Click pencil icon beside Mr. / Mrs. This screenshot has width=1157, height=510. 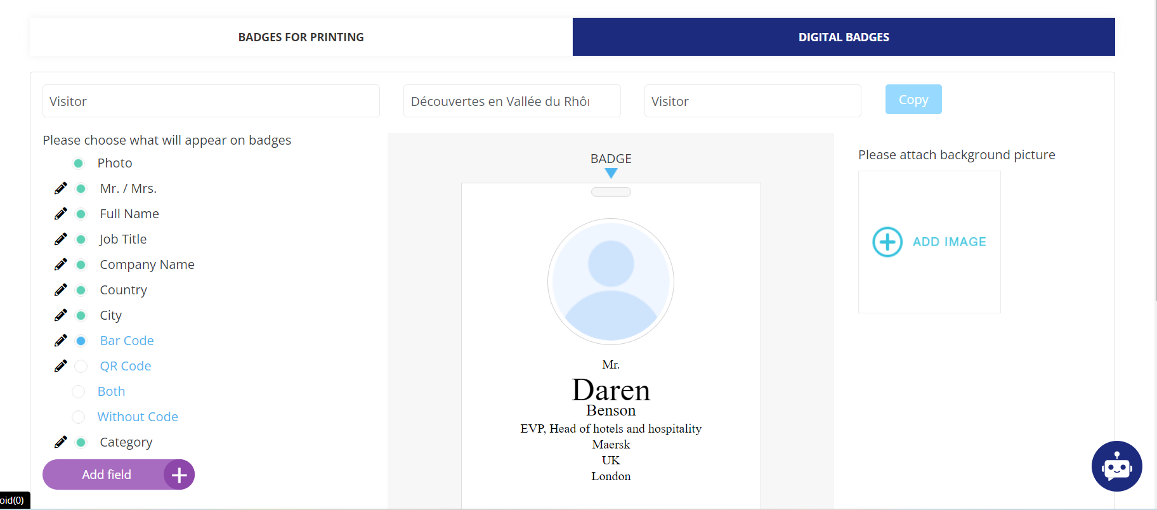[x=60, y=188]
